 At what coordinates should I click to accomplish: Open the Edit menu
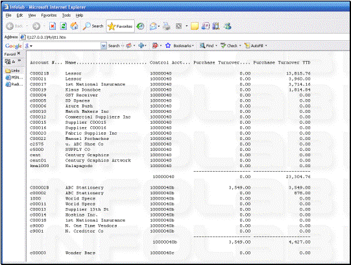[19, 15]
